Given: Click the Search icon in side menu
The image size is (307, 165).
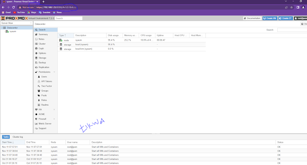Looking at the screenshot, I should (36, 30).
